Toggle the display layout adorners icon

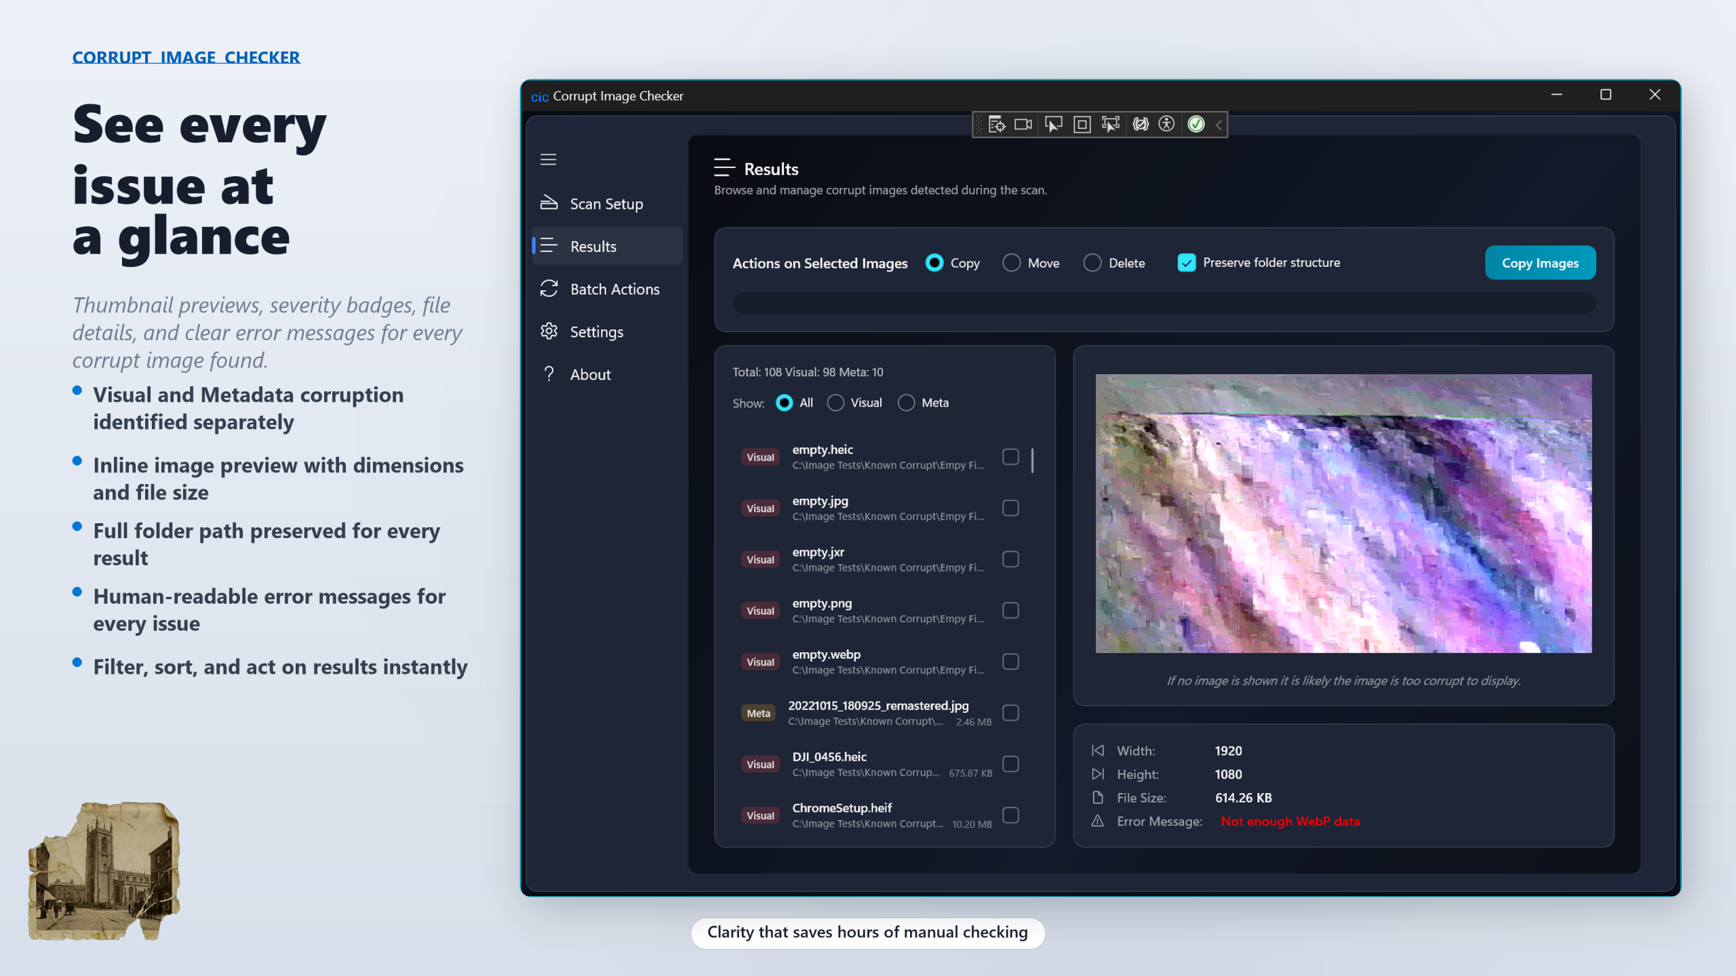pos(1082,124)
